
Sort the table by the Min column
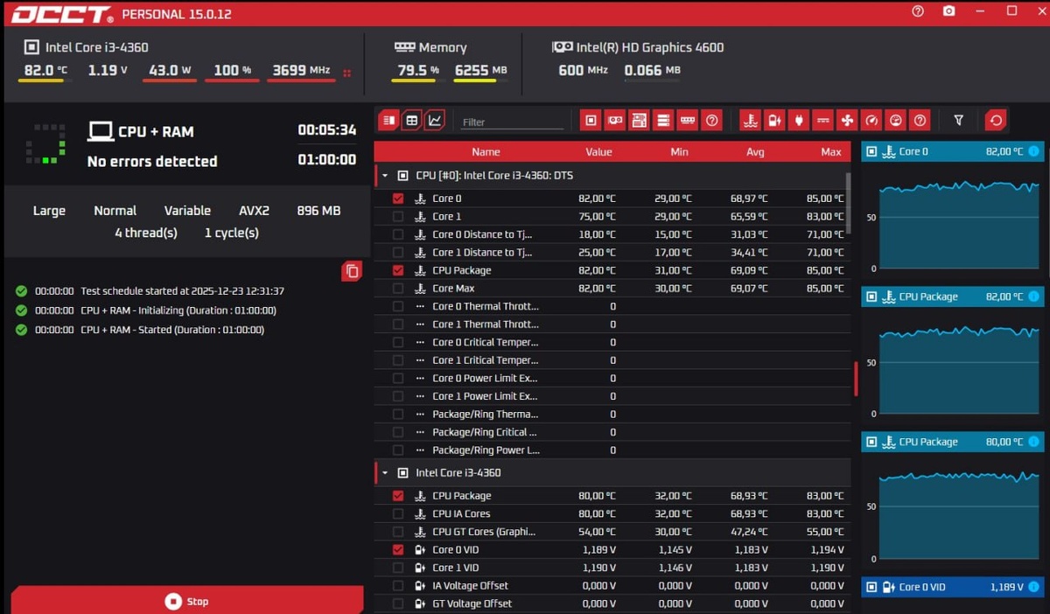(x=679, y=151)
